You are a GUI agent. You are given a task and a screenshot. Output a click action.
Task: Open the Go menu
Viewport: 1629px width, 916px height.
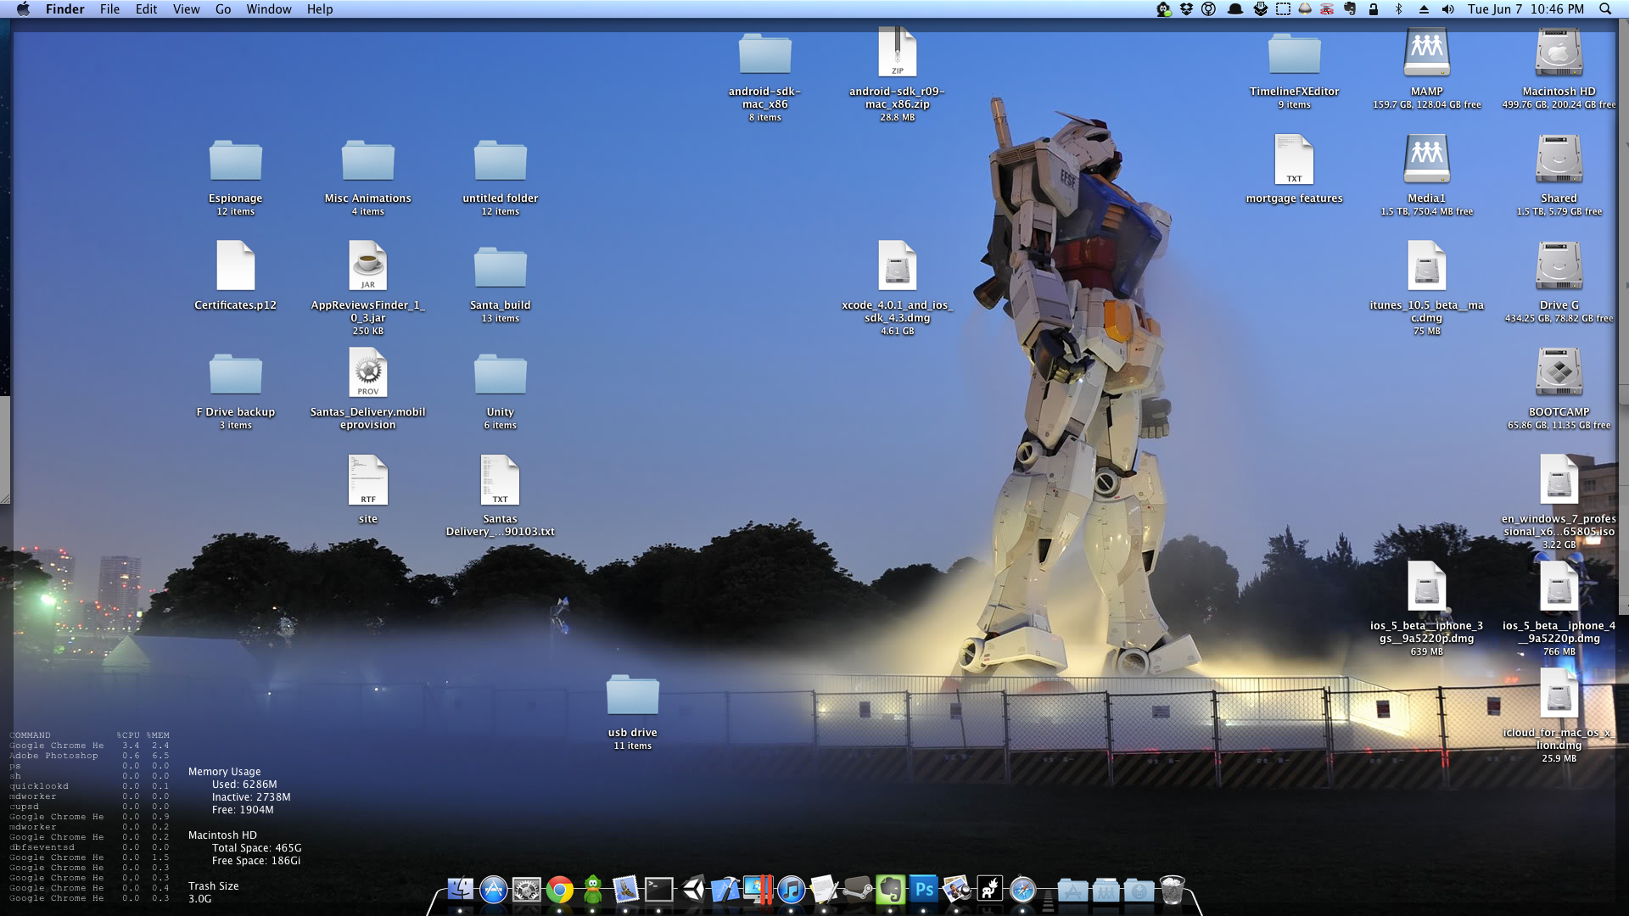(223, 9)
